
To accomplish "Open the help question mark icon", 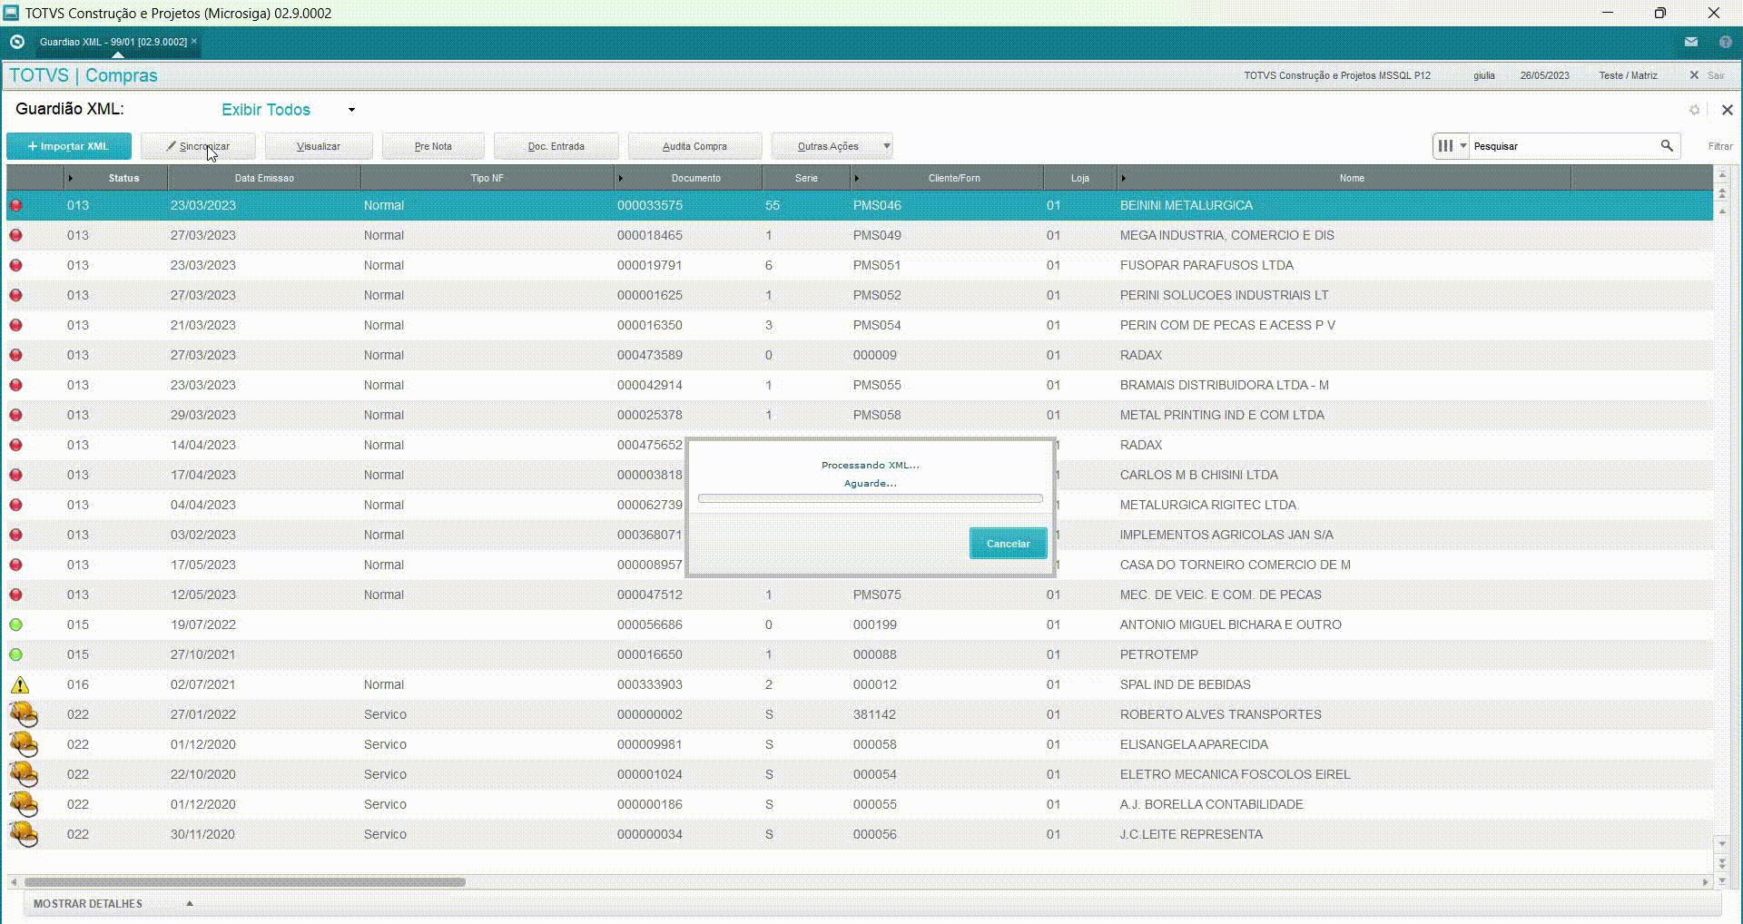I will coord(1725,42).
